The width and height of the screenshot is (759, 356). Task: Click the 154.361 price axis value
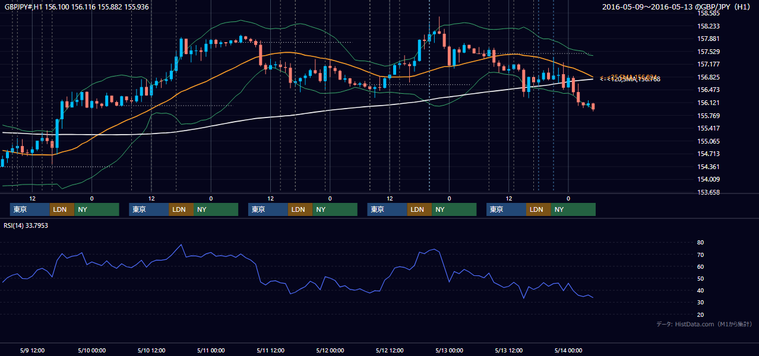pyautogui.click(x=708, y=167)
